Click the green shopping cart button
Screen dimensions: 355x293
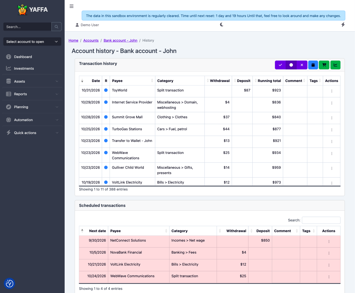pos(324,65)
